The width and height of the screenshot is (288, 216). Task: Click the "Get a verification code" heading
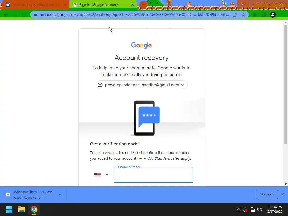click(114, 144)
